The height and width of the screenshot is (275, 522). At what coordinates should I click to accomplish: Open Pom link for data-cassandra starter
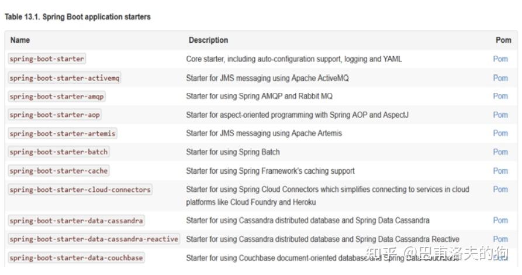[x=500, y=220]
